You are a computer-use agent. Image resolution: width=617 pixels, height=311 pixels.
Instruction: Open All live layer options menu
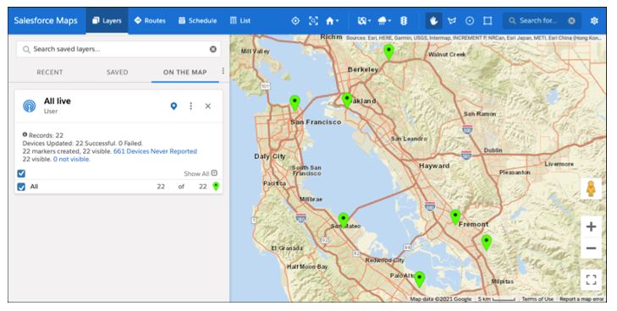[x=190, y=106]
